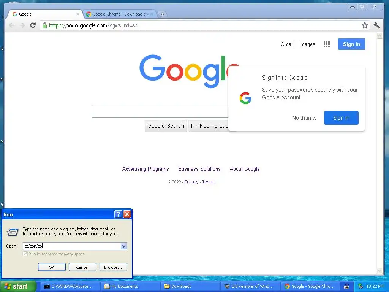
Task: Focus the Google search box
Action: (160, 111)
